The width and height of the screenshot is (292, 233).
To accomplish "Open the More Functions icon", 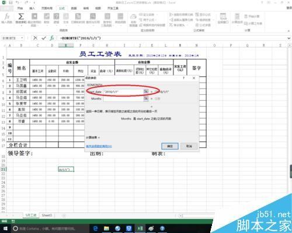I will click(x=120, y=19).
